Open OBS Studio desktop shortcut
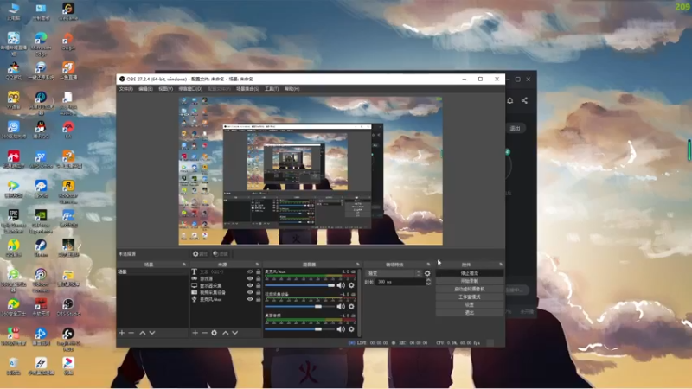This screenshot has height=389, width=692. coord(68,308)
